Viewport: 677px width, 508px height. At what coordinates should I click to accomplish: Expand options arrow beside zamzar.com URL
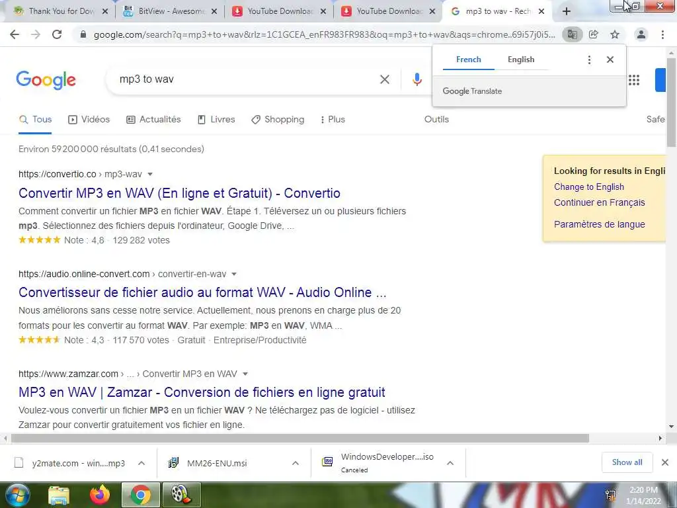pyautogui.click(x=245, y=374)
